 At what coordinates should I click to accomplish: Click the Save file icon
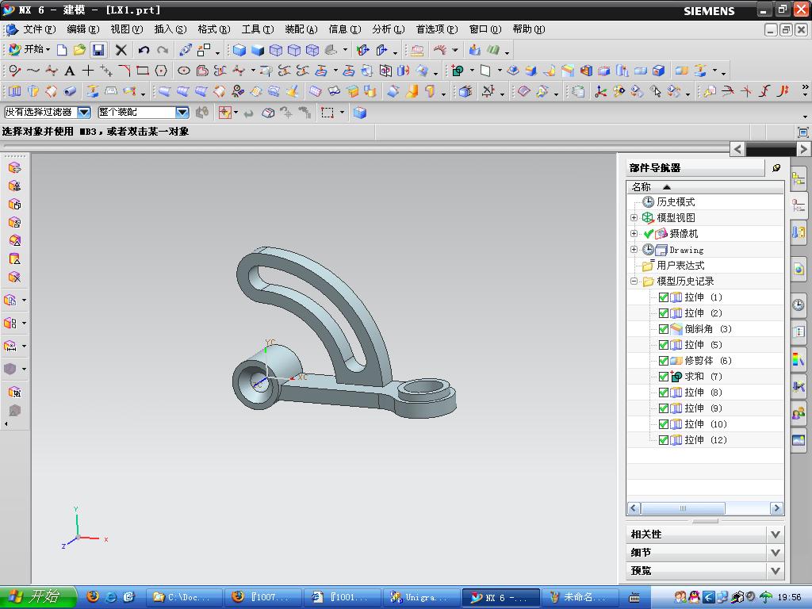point(98,50)
